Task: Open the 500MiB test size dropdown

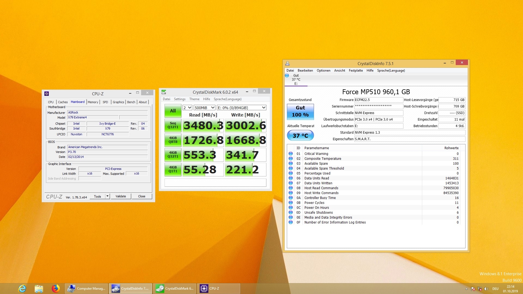Action: (x=205, y=108)
